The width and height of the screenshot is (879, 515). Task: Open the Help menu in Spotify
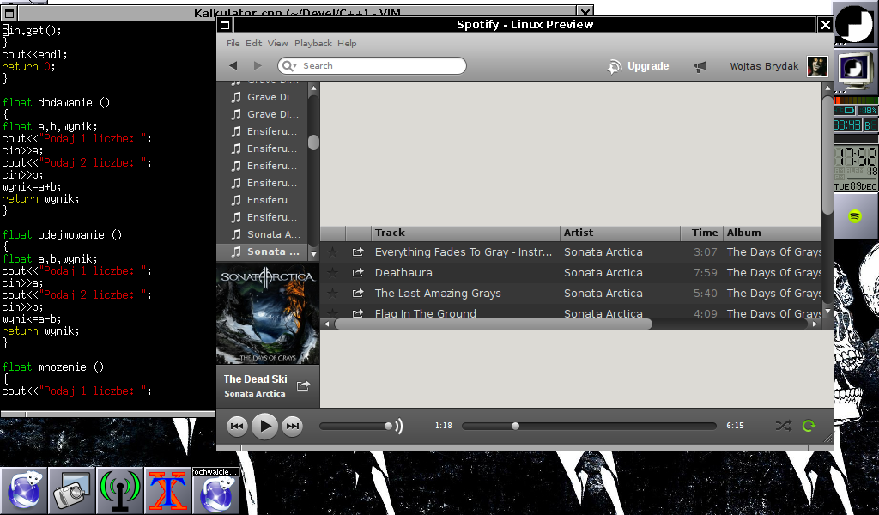point(347,43)
